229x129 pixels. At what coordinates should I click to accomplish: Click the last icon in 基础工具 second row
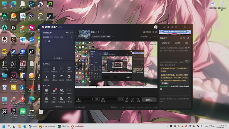click(x=69, y=99)
